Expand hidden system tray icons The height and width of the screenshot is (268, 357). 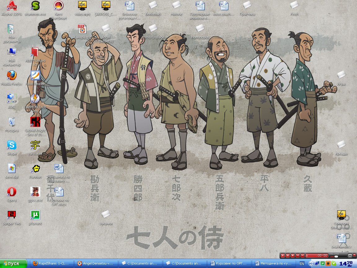pos(311,264)
